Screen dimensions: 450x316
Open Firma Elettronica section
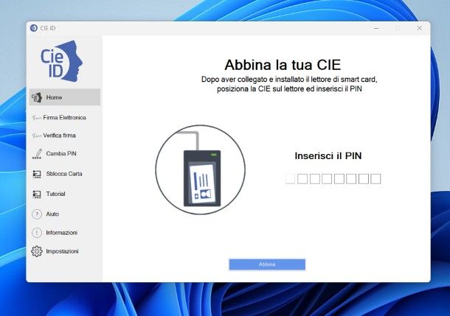tap(65, 118)
